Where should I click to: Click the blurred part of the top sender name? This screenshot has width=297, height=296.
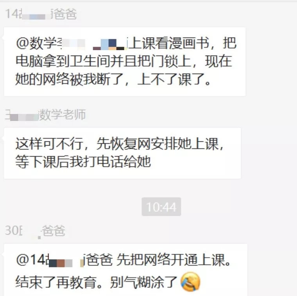click(x=36, y=16)
